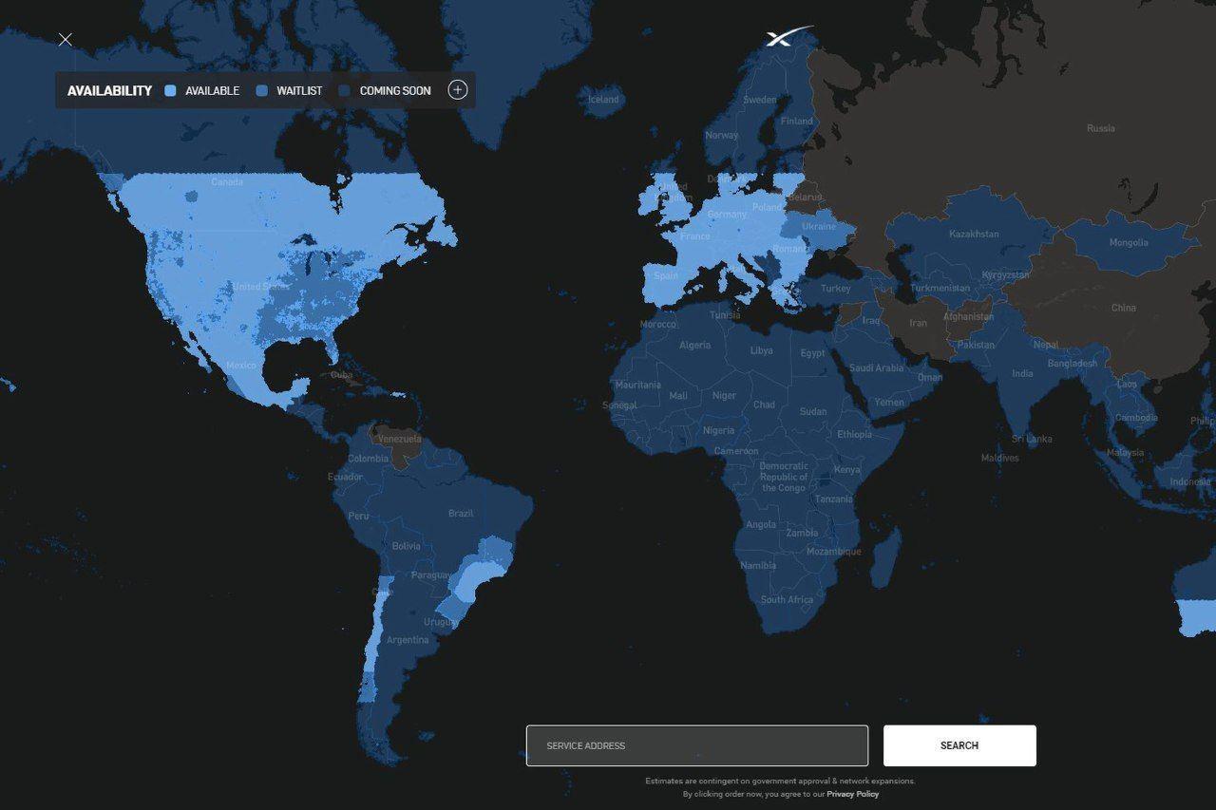Focus the Service Address input field
The width and height of the screenshot is (1216, 810).
(696, 745)
